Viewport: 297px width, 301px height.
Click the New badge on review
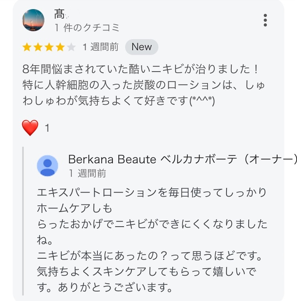point(141,47)
